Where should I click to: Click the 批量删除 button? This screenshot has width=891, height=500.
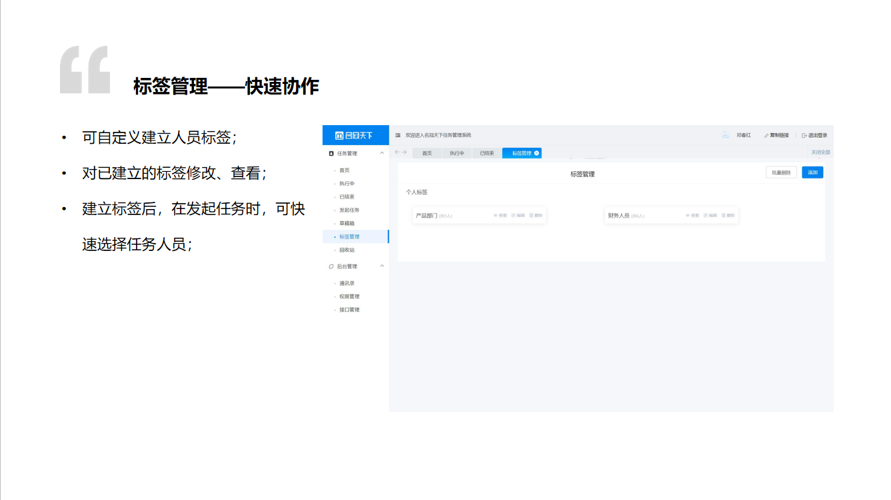pyautogui.click(x=781, y=172)
